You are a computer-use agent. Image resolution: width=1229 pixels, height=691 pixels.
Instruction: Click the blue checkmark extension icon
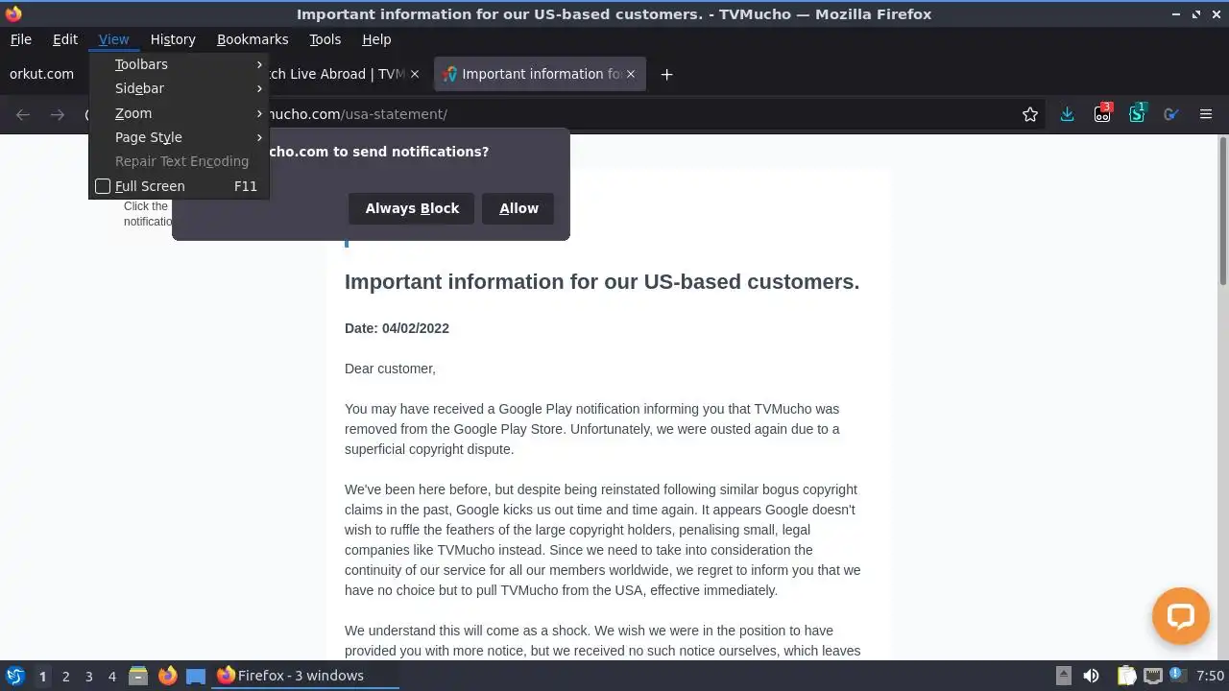point(1170,114)
